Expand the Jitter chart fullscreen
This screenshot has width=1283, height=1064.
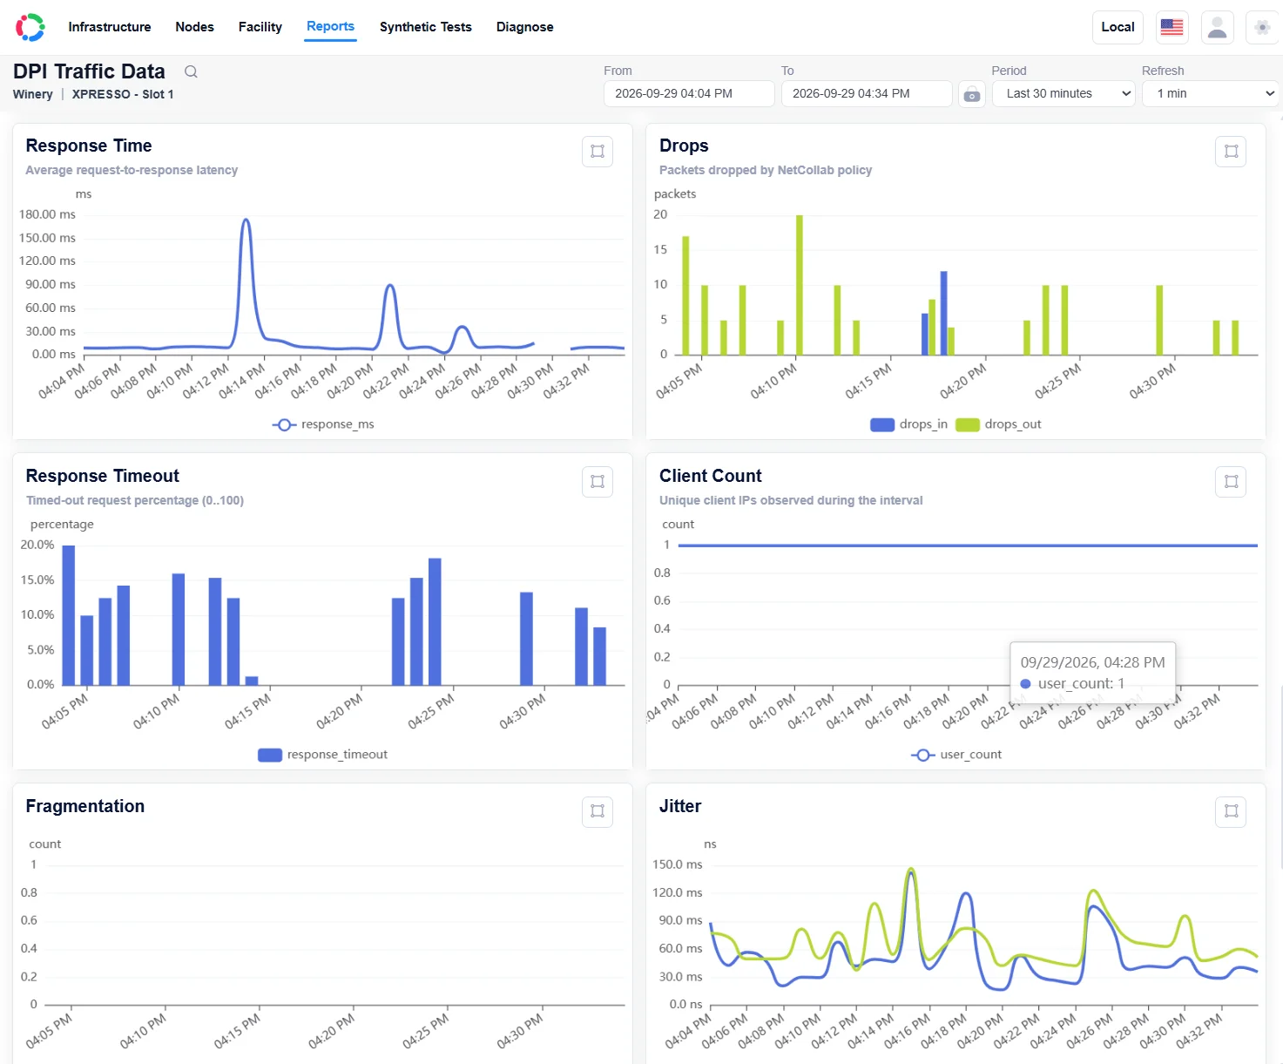tap(1231, 811)
